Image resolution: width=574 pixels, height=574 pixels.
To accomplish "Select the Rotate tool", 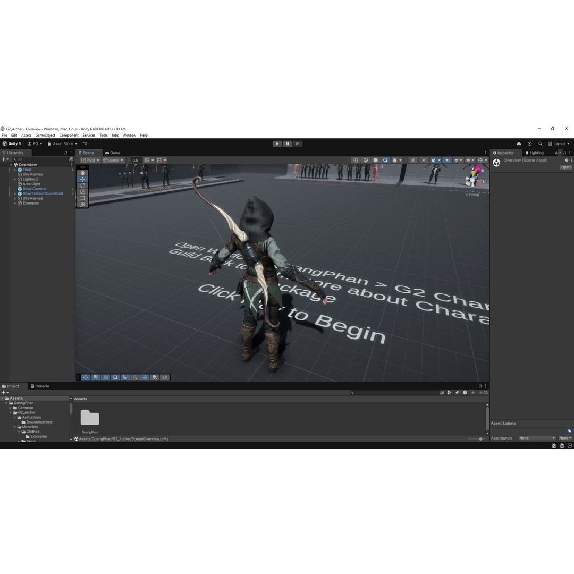I will pos(82,185).
